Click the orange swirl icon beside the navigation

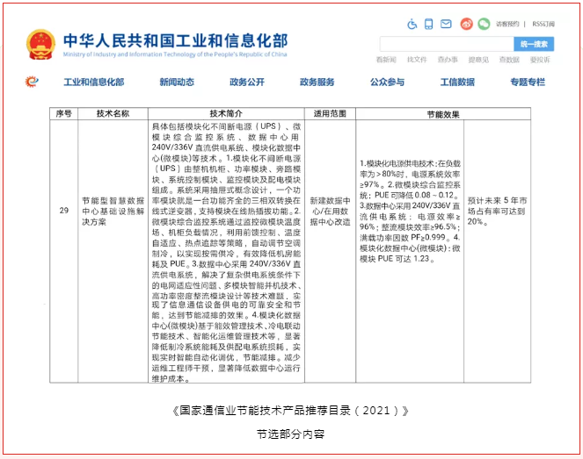coord(32,82)
